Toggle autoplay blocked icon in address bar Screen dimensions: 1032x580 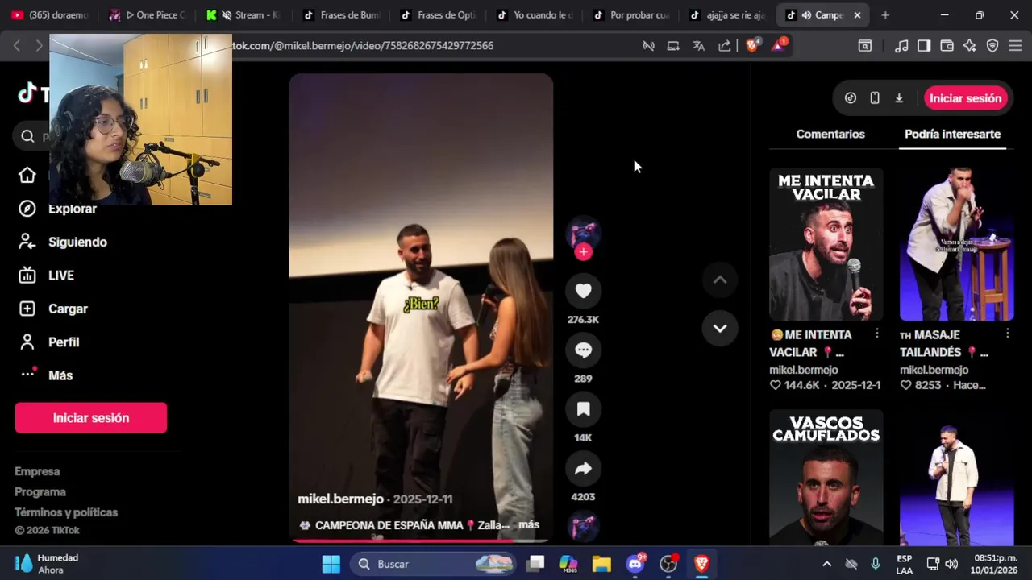(648, 46)
